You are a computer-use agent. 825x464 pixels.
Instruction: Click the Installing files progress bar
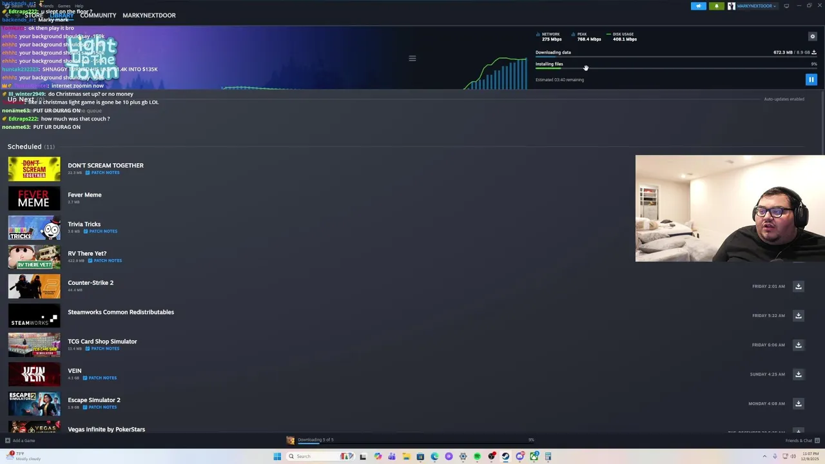coord(676,68)
